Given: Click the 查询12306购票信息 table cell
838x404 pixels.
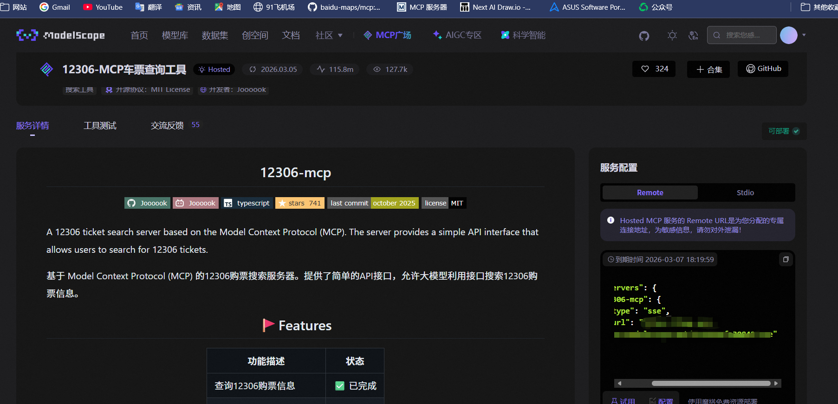Looking at the screenshot, I should (x=266, y=386).
